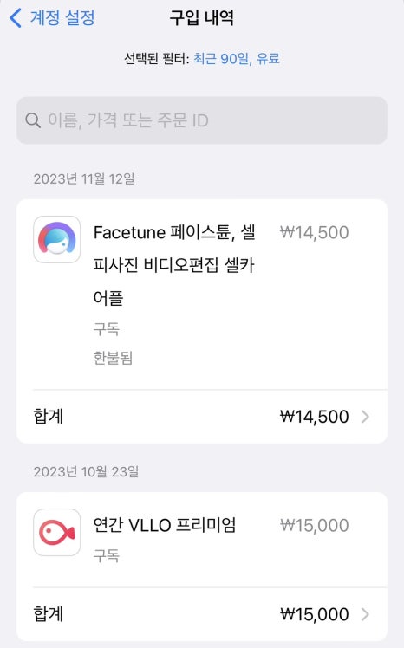Viewport: 404px width, 648px height.
Task: Open the 합계 row for November 12
Action: (202, 417)
